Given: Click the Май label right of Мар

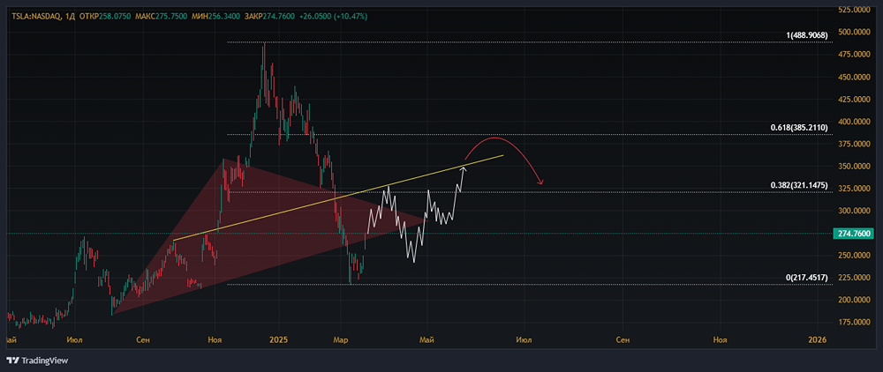Looking at the screenshot, I should click(427, 340).
